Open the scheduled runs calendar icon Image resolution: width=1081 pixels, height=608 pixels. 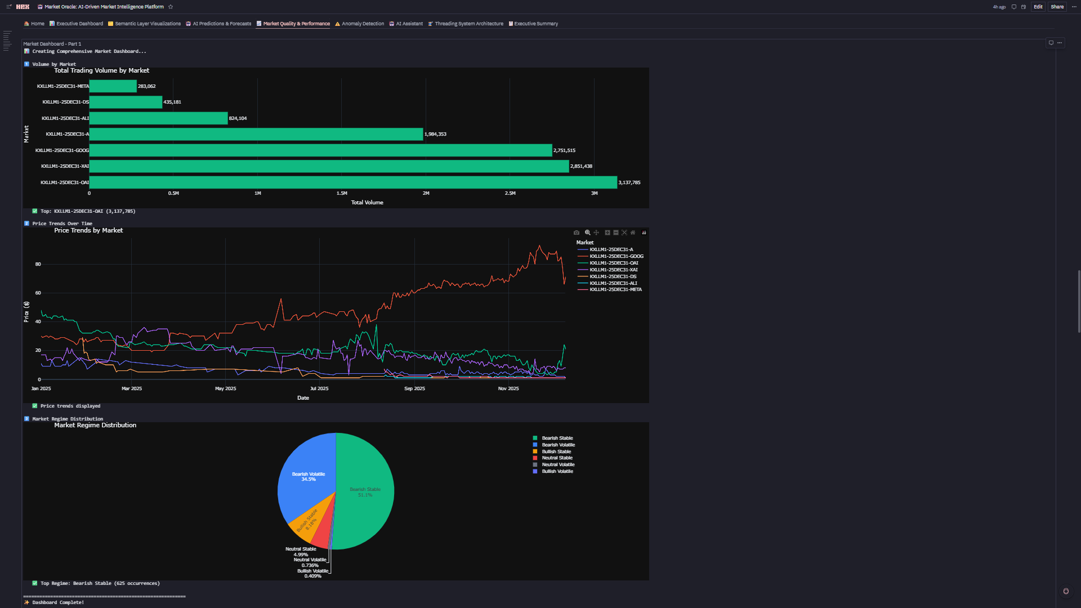coord(1024,7)
